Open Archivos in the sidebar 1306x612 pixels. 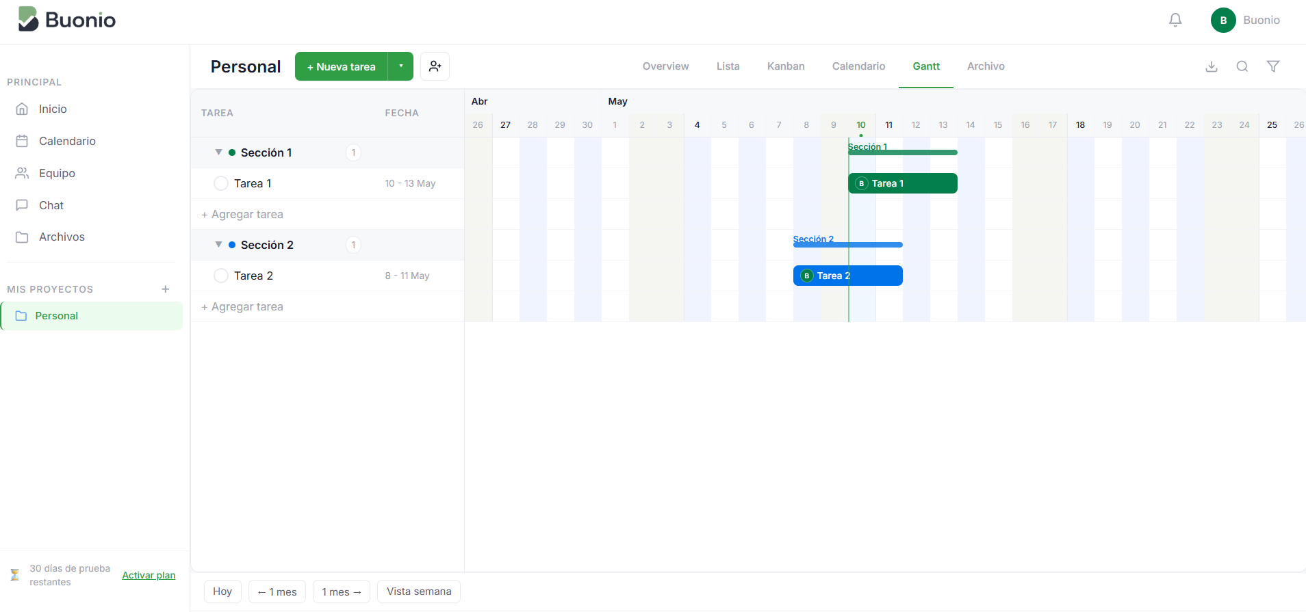click(x=62, y=237)
